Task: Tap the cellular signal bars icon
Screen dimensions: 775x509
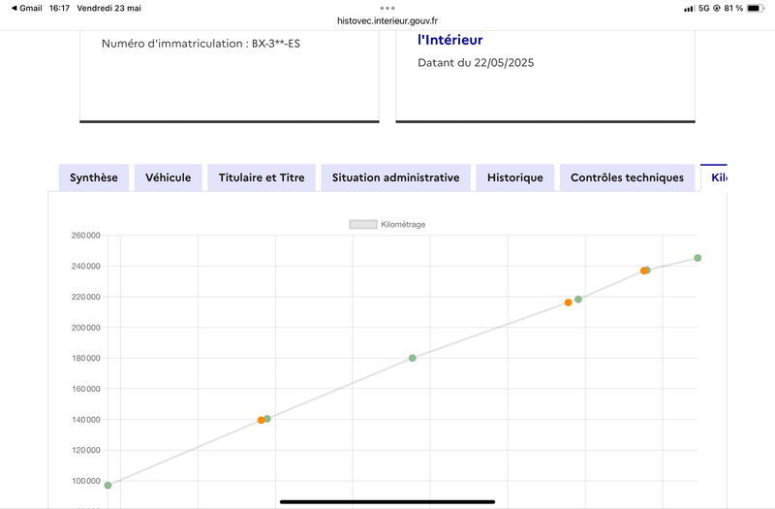Action: click(x=689, y=9)
